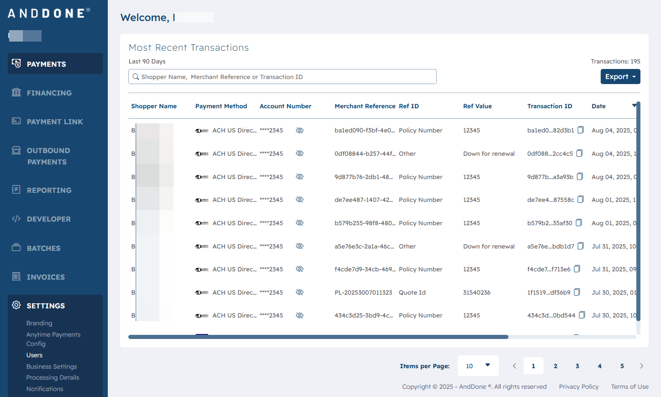Copy transaction ID de7ee4...87558c
The height and width of the screenshot is (397, 661).
tap(581, 200)
